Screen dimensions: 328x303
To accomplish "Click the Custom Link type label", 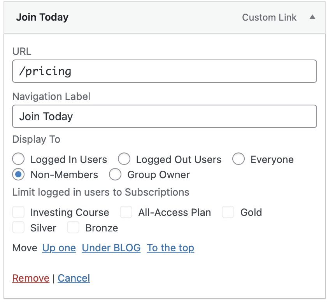I will (269, 18).
